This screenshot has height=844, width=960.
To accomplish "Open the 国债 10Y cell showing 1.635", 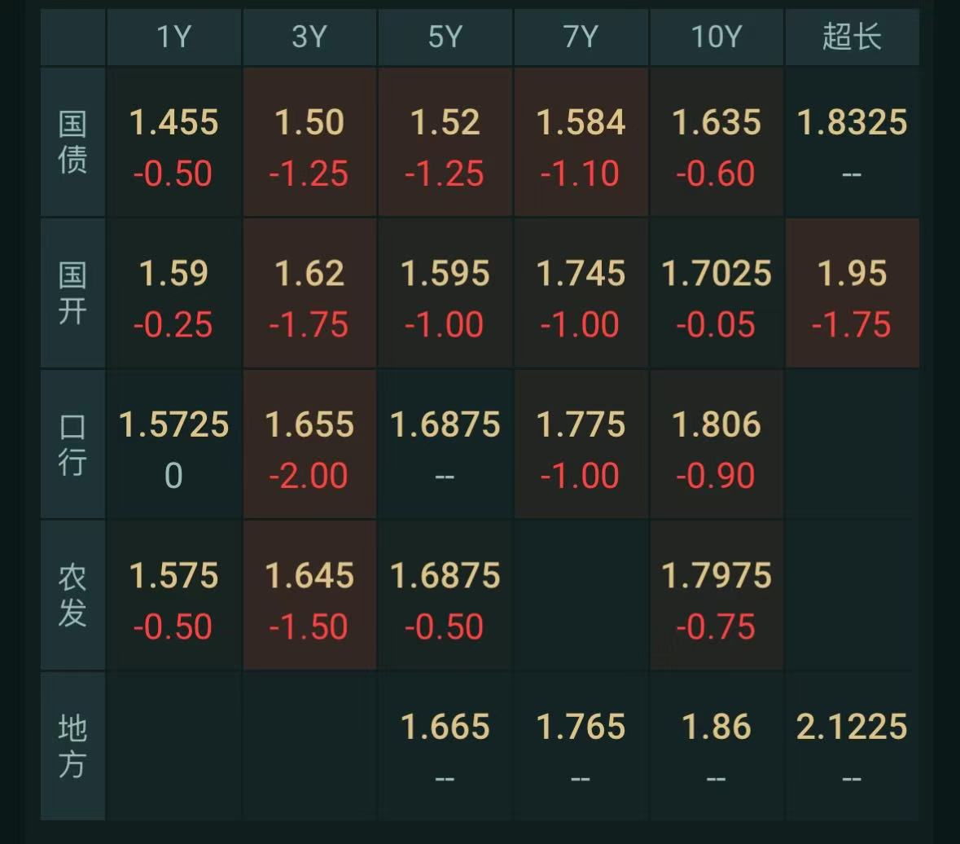I will (717, 142).
